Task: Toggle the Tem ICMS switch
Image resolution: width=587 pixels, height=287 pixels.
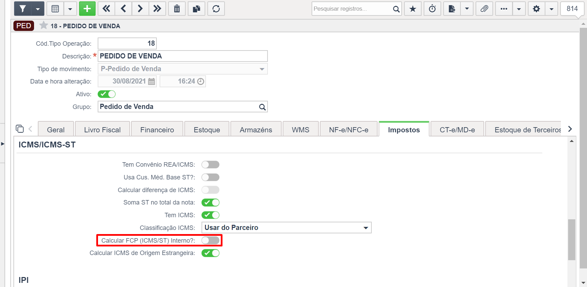Action: (210, 215)
